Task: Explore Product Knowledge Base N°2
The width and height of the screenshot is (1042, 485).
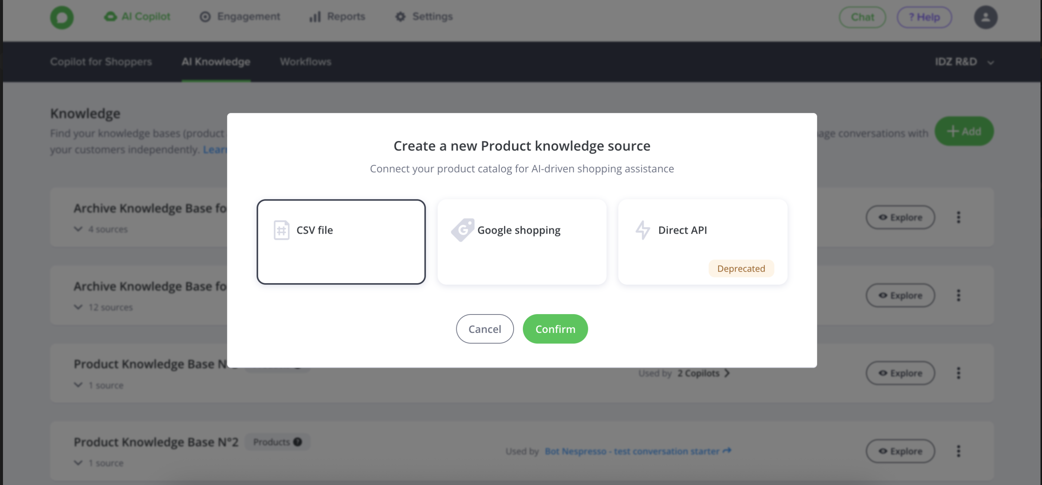Action: [x=900, y=451]
